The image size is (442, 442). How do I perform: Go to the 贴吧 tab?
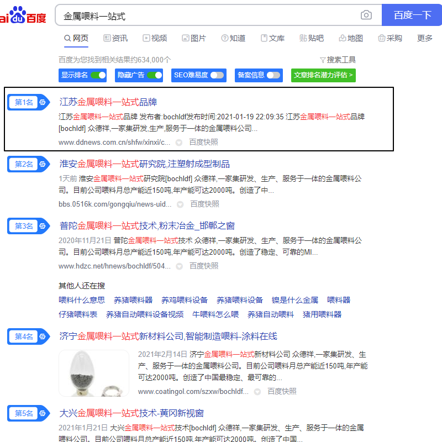click(x=312, y=38)
